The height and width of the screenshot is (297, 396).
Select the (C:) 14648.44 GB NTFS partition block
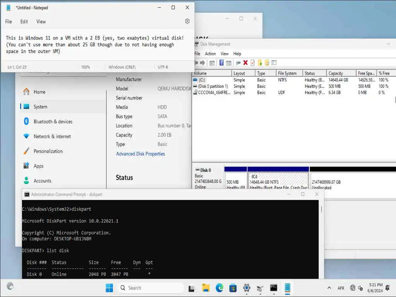click(x=278, y=178)
